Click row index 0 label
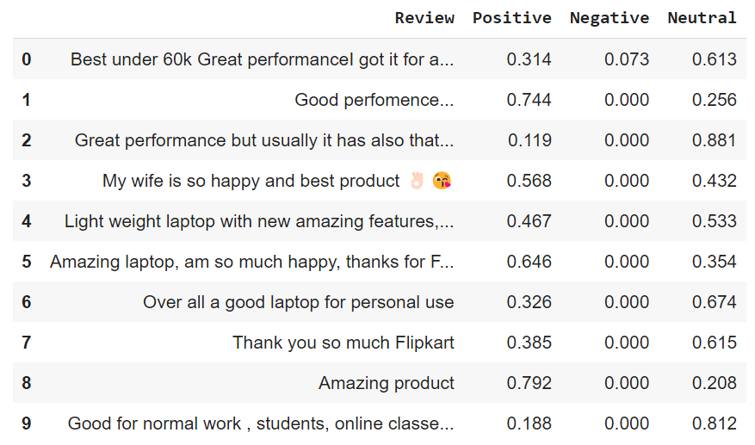Image resolution: width=755 pixels, height=445 pixels. (x=27, y=59)
